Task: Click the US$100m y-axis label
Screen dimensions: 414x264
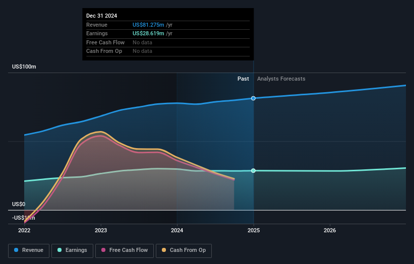Action: click(24, 67)
